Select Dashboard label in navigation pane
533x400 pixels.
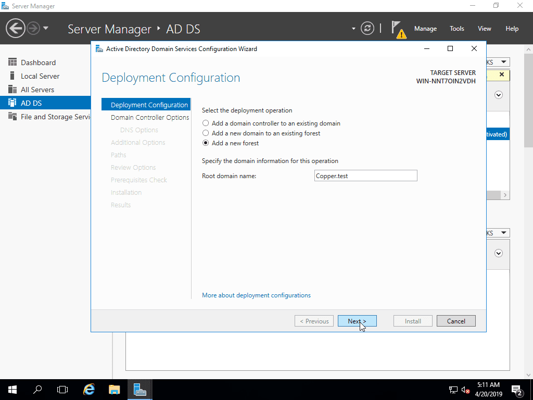click(38, 63)
